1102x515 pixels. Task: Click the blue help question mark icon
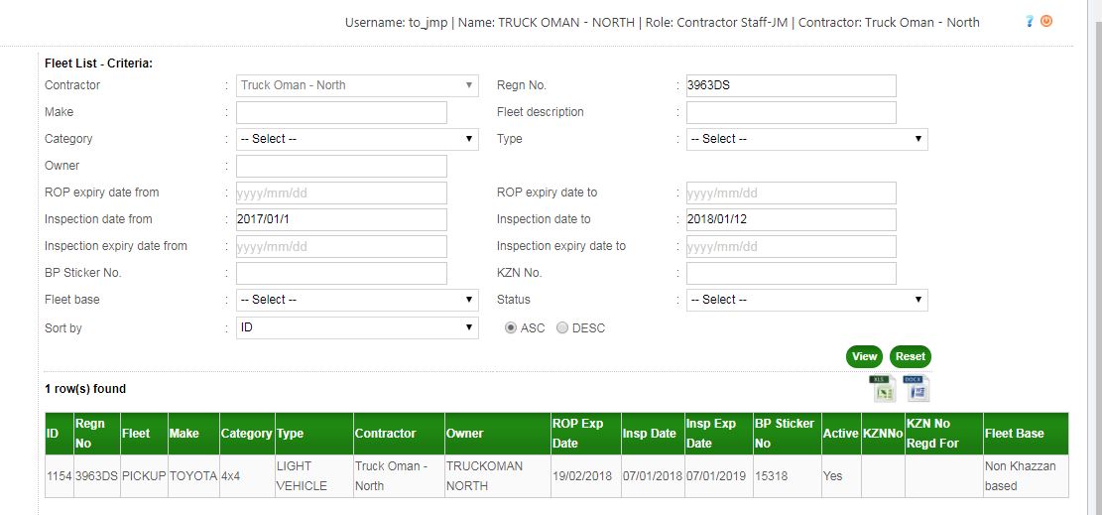1030,22
